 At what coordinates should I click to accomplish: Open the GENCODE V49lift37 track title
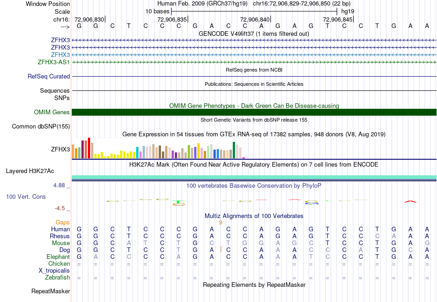point(254,34)
